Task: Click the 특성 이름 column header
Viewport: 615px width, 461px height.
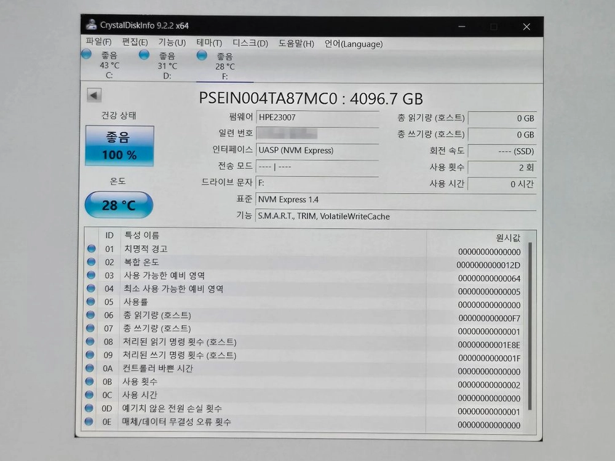Action: tap(142, 235)
